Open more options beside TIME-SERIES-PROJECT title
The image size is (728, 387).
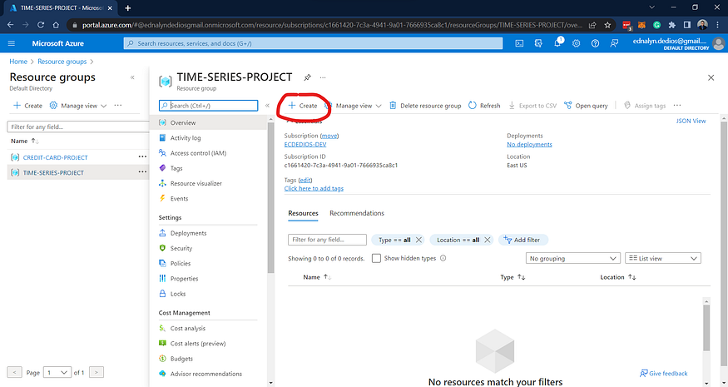[323, 77]
